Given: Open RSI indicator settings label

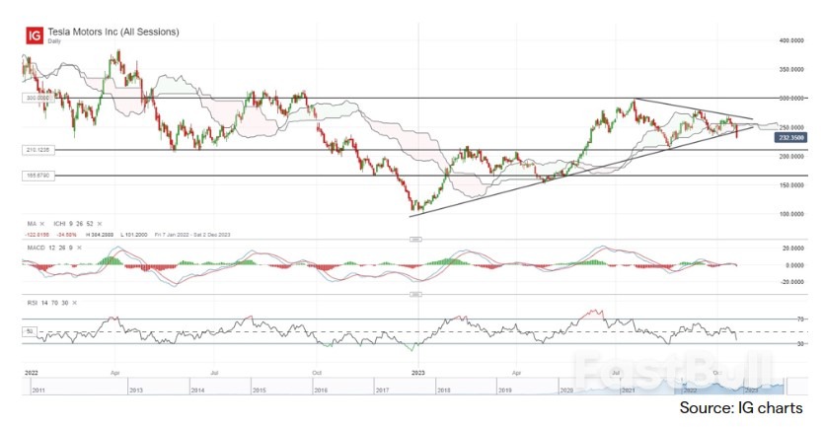Looking at the screenshot, I should (47, 303).
